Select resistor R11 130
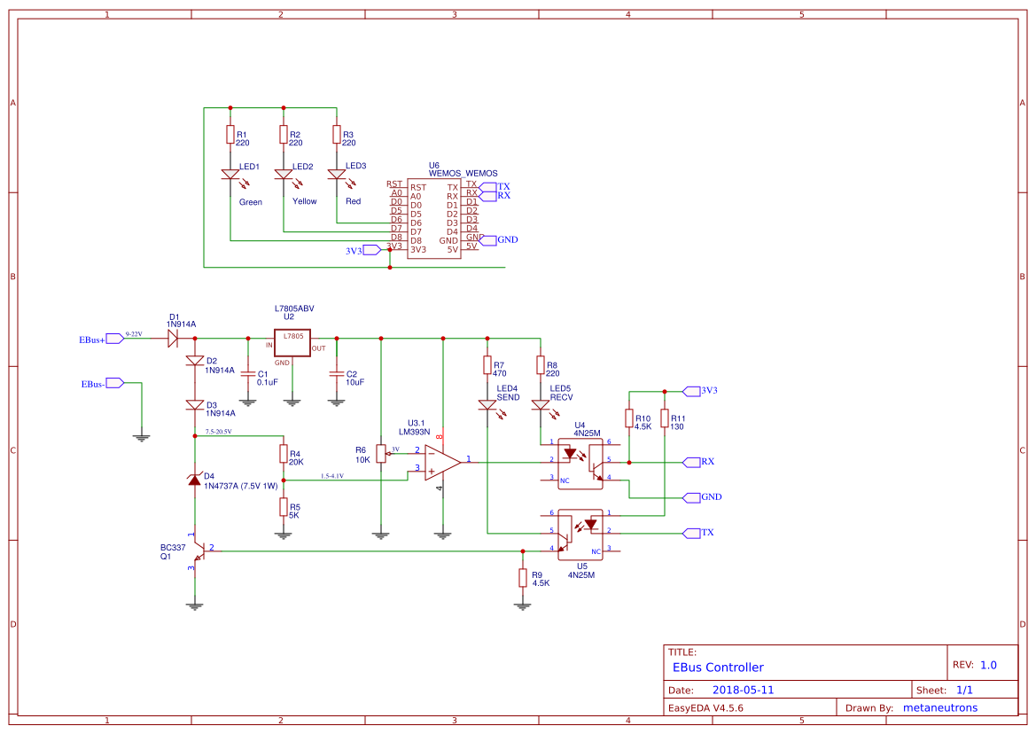 pos(665,418)
